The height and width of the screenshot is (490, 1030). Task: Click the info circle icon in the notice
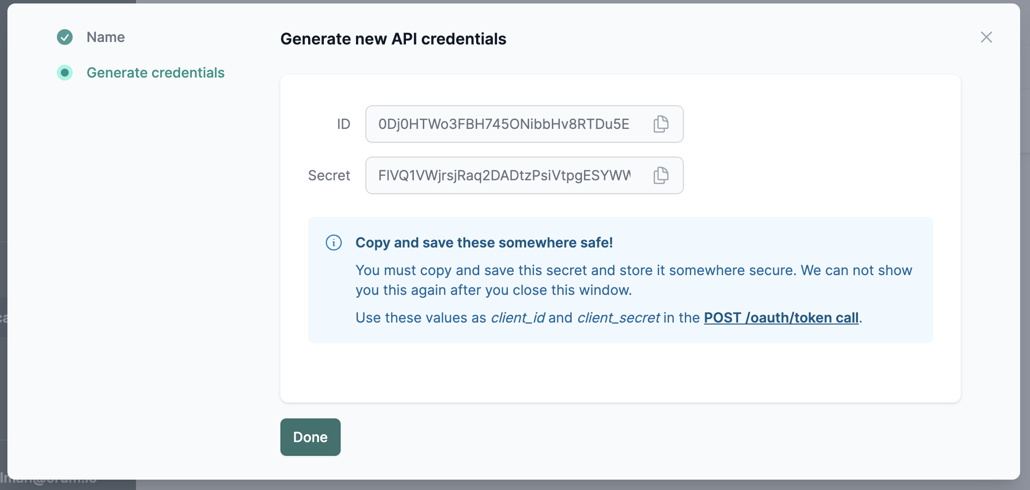(x=334, y=243)
